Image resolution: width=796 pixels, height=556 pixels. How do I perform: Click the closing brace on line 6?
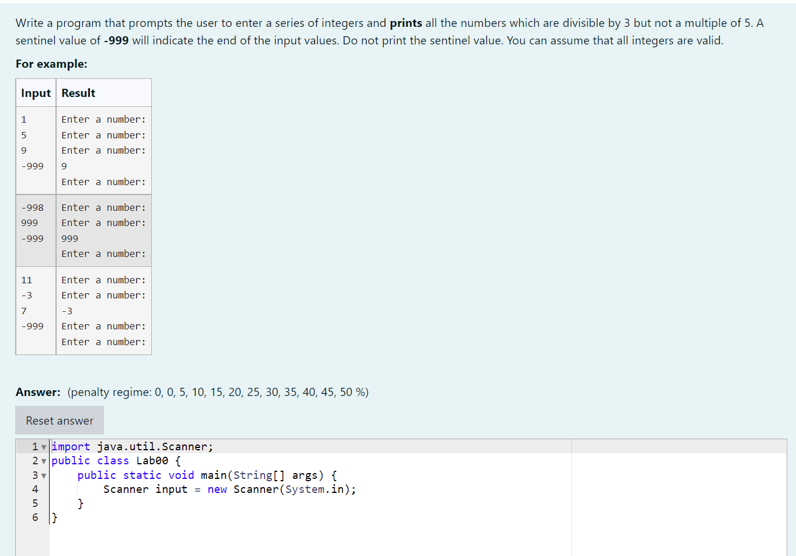pos(53,517)
